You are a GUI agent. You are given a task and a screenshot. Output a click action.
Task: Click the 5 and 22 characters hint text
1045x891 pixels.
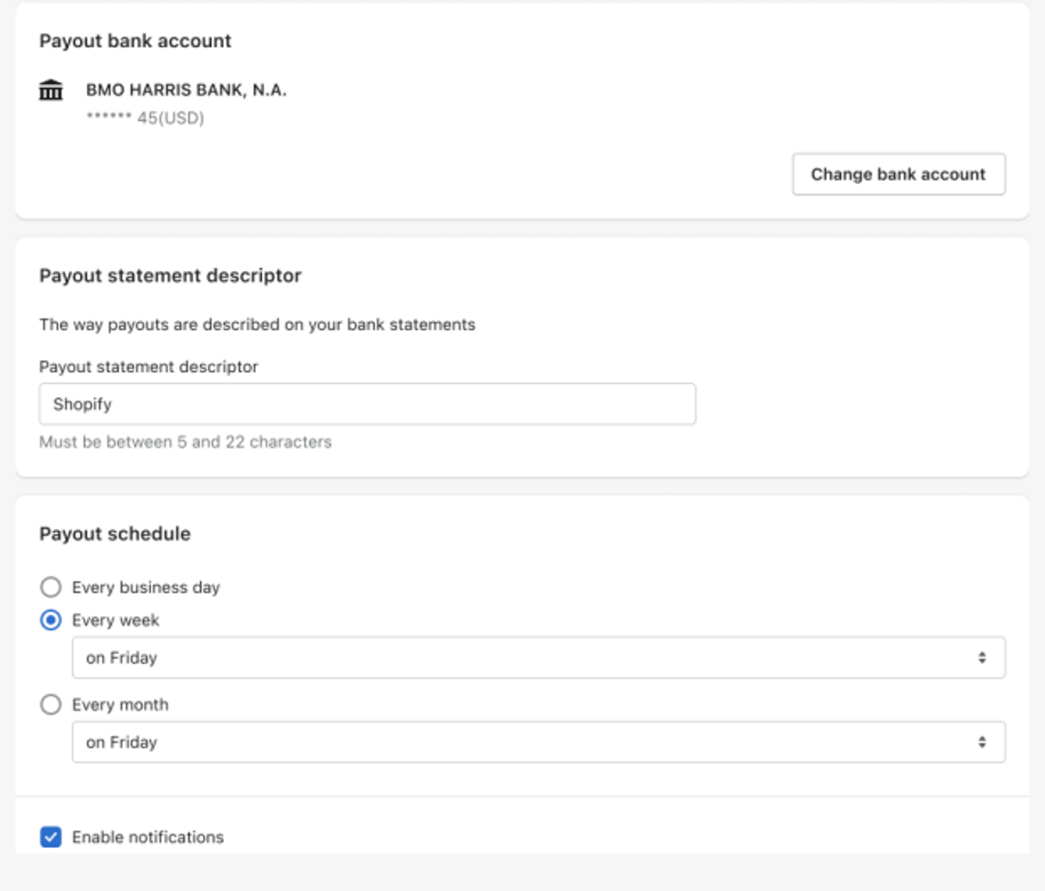pyautogui.click(x=185, y=442)
